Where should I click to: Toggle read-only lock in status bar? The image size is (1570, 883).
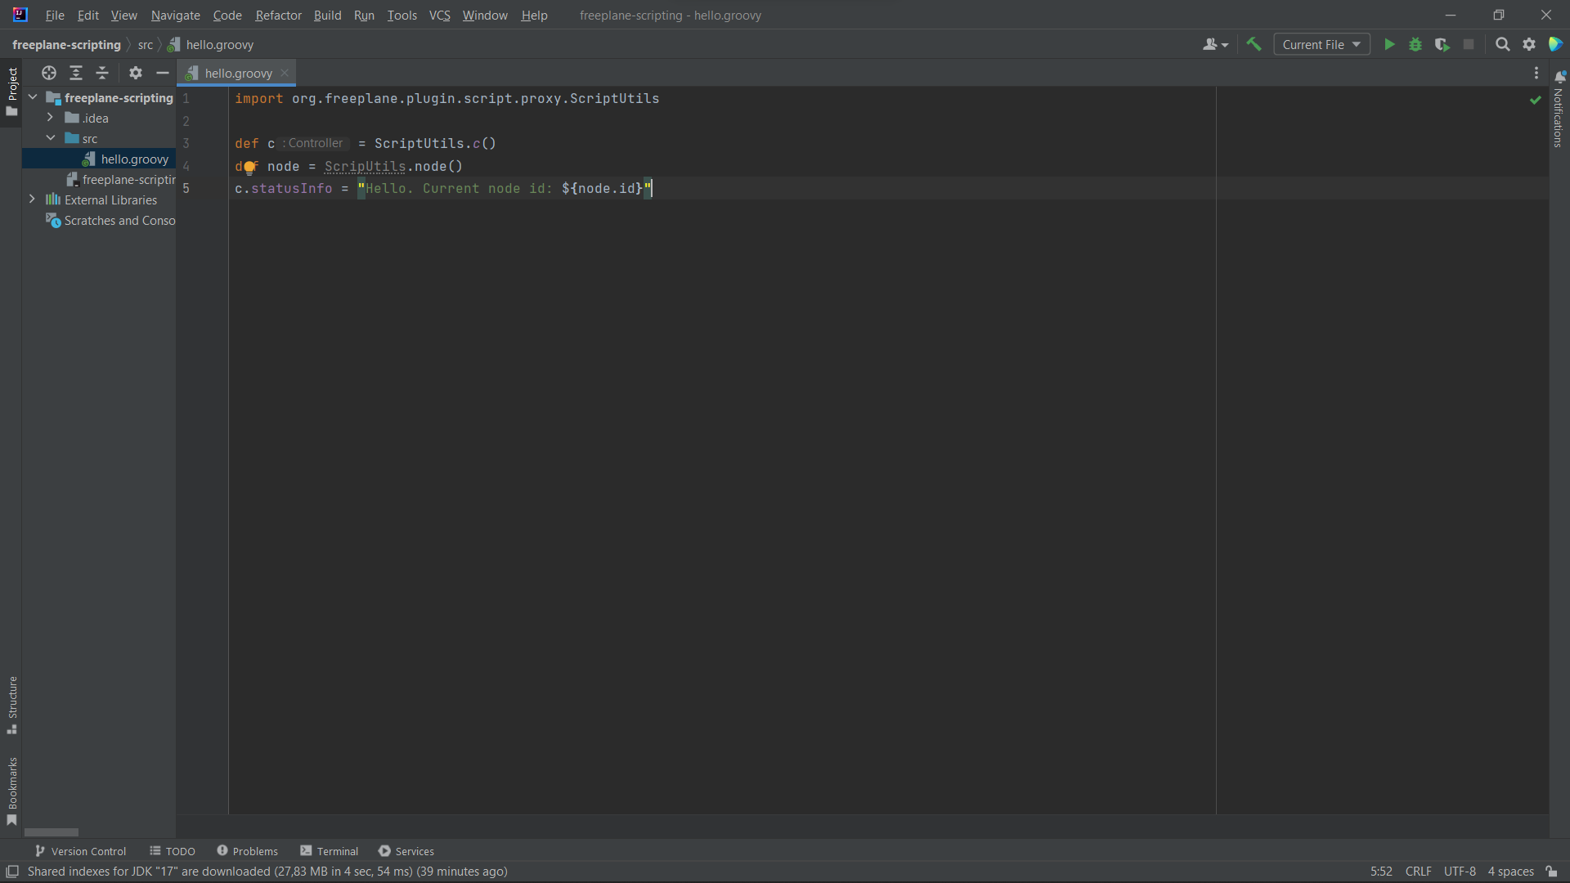[x=1551, y=872]
